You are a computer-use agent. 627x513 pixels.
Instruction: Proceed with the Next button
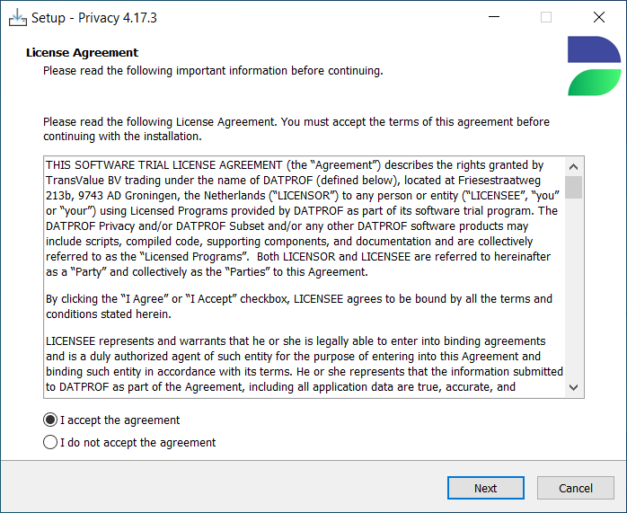point(485,488)
